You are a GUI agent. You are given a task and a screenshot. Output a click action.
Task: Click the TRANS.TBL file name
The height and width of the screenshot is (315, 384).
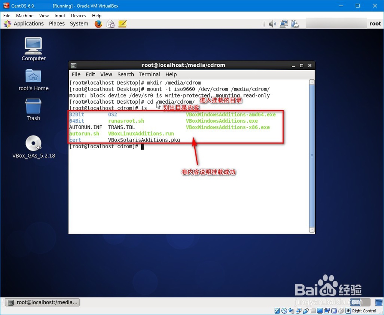point(121,127)
